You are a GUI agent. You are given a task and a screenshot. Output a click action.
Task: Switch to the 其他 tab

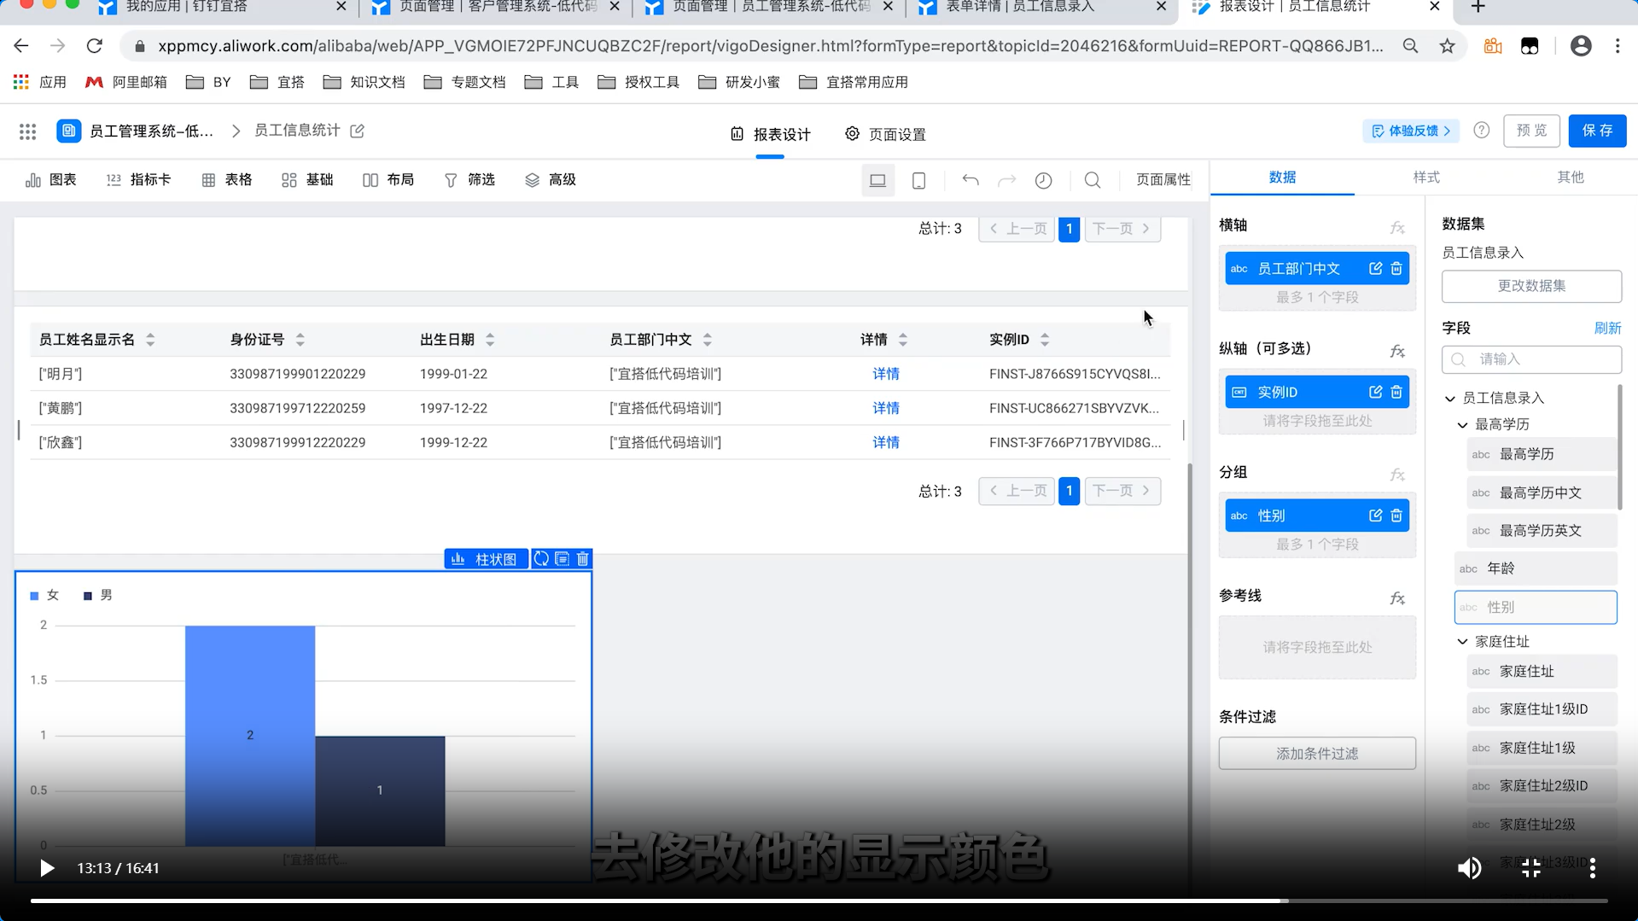coord(1570,177)
